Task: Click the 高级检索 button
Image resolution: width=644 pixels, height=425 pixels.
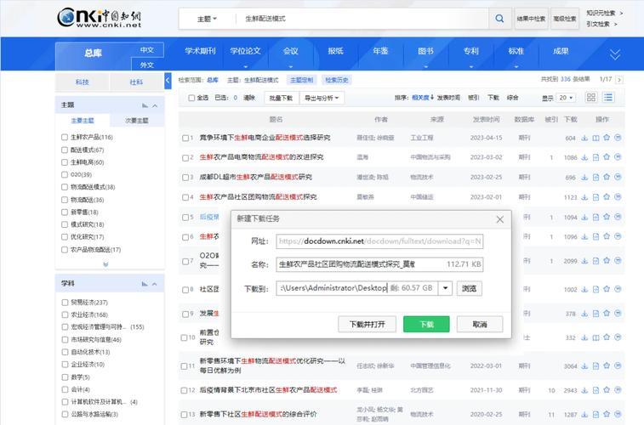Action: (x=565, y=19)
